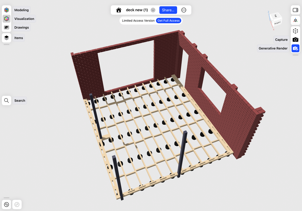Open the more options ellipsis menu

coord(184,10)
